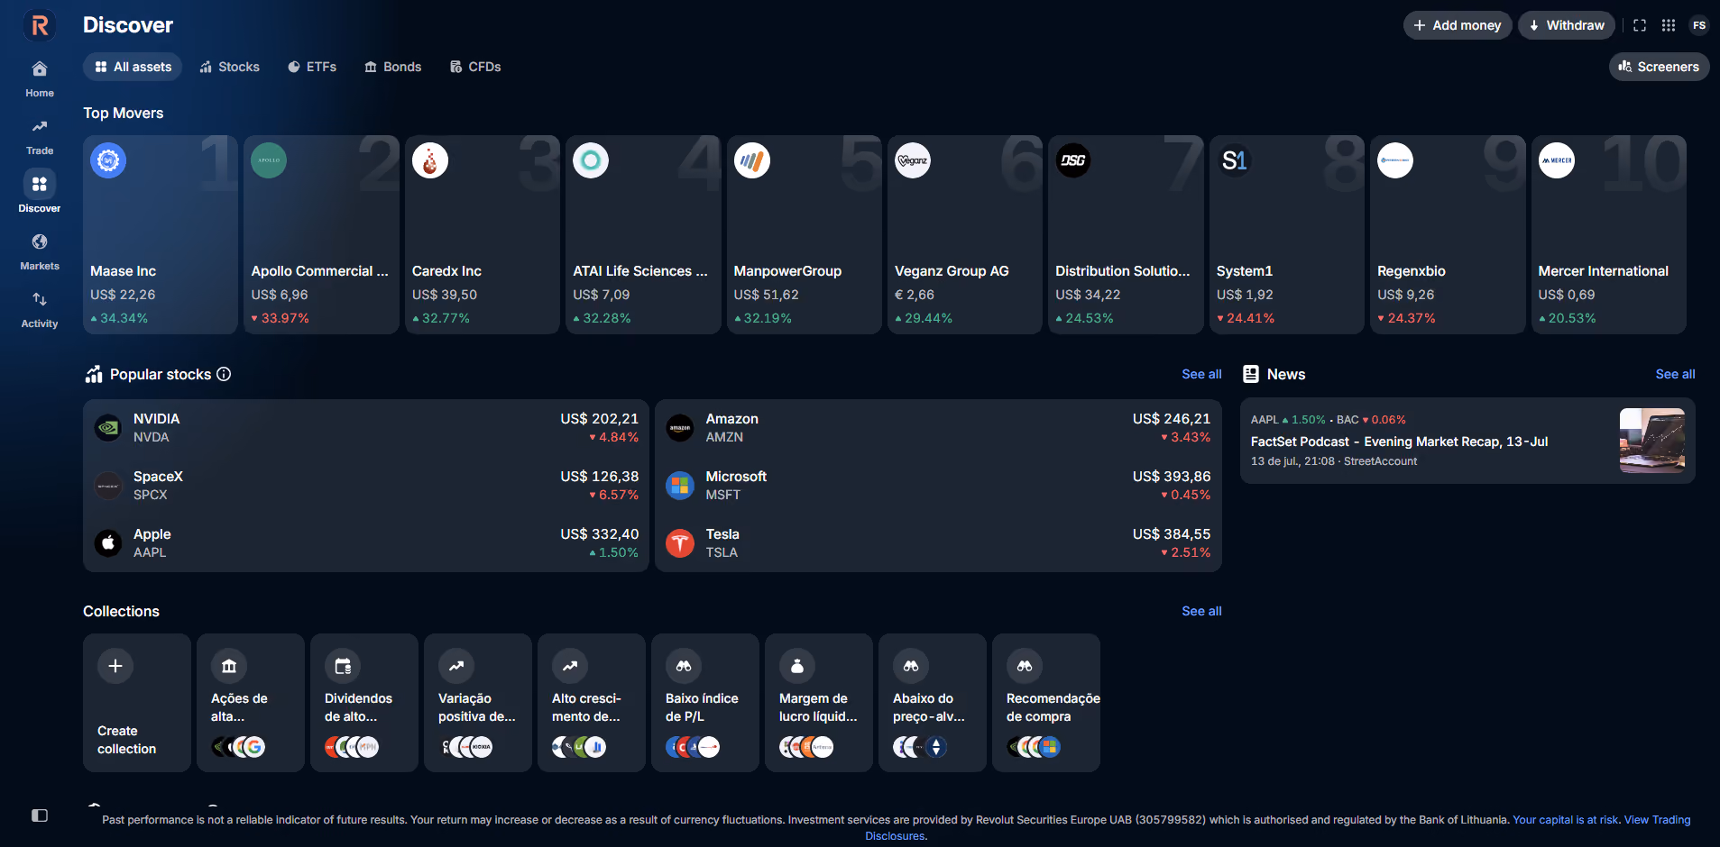Click the NVIDIA logo icon
The width and height of the screenshot is (1720, 847).
coord(108,427)
